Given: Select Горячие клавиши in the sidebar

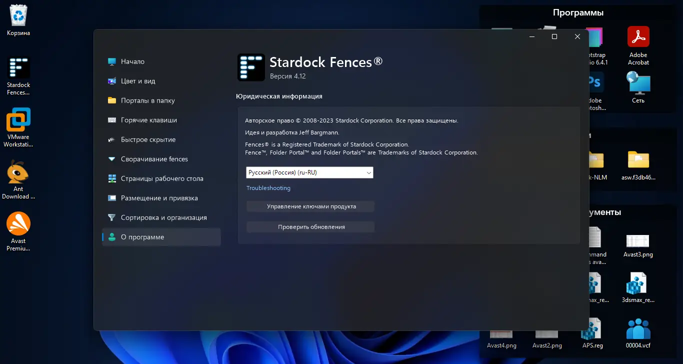Looking at the screenshot, I should point(161,120).
